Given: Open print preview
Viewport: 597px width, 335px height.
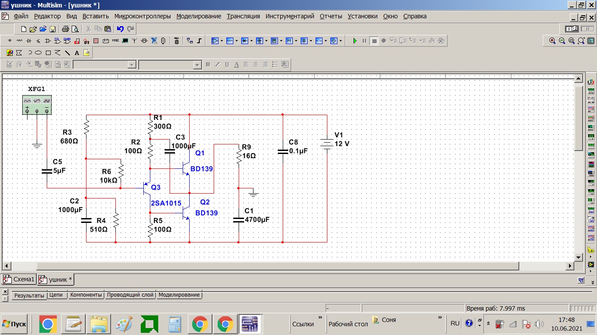Looking at the screenshot, I should coord(75,29).
